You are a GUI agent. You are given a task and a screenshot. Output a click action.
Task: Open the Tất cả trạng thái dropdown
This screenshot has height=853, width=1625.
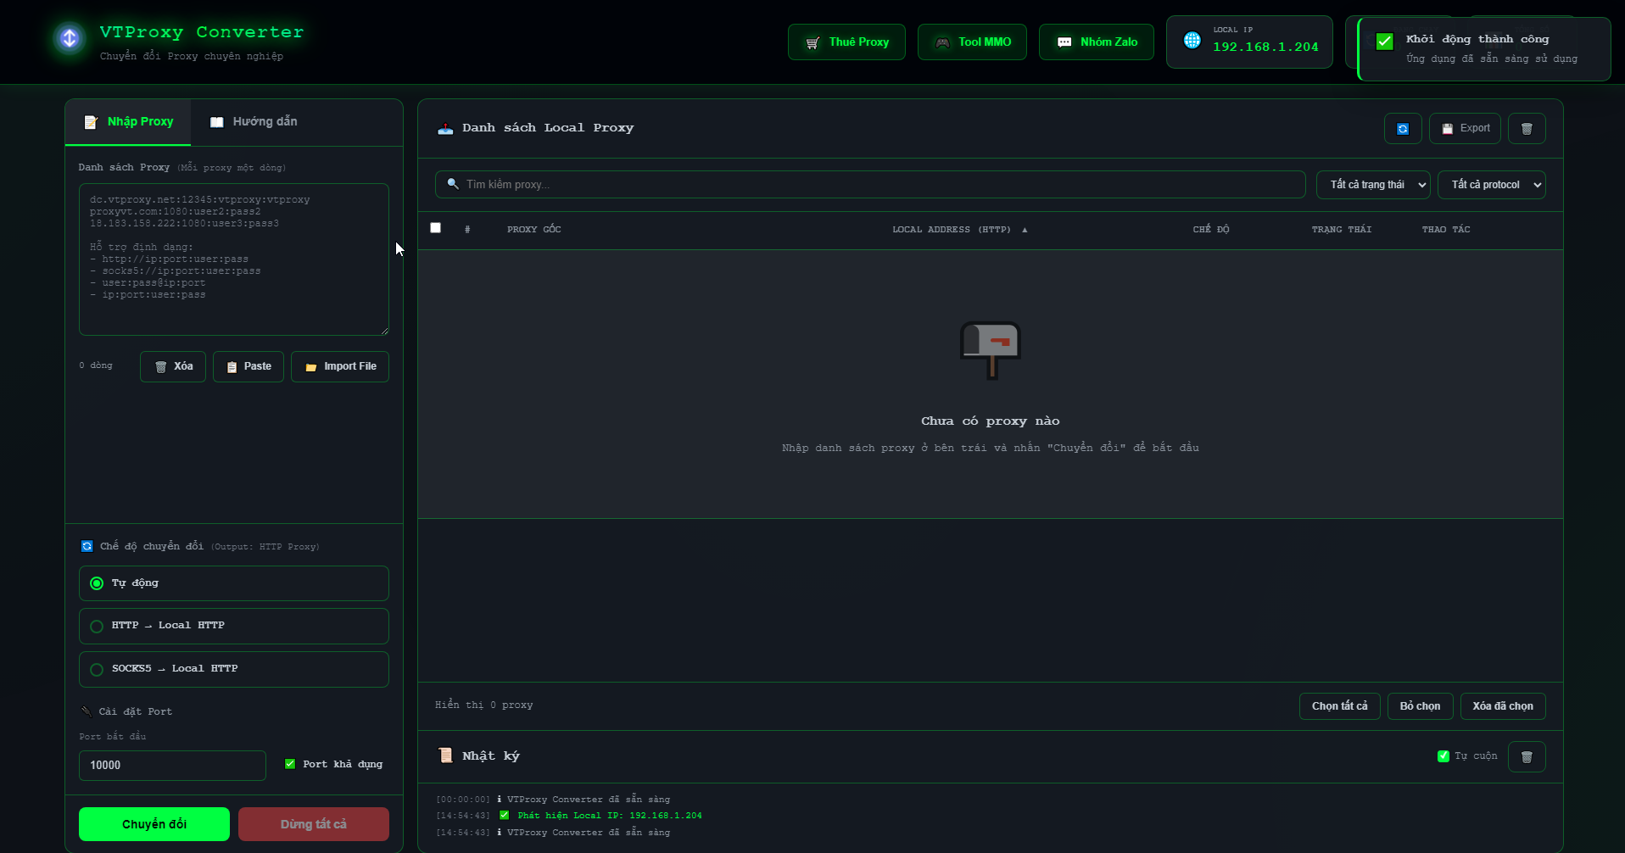click(x=1372, y=184)
